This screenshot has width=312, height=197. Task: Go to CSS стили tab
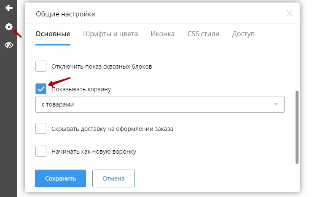coord(203,34)
